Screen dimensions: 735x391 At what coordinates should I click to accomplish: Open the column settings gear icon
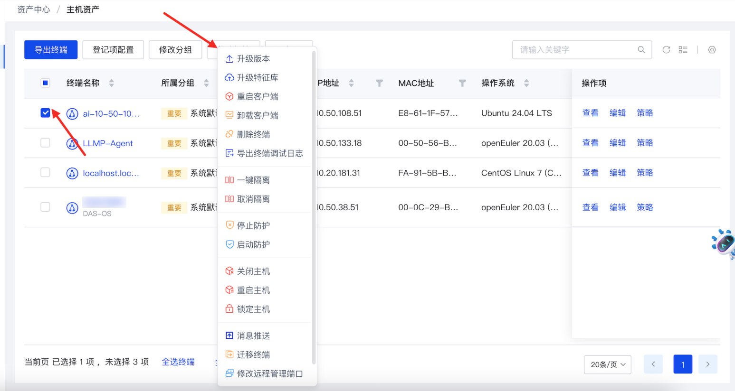711,50
